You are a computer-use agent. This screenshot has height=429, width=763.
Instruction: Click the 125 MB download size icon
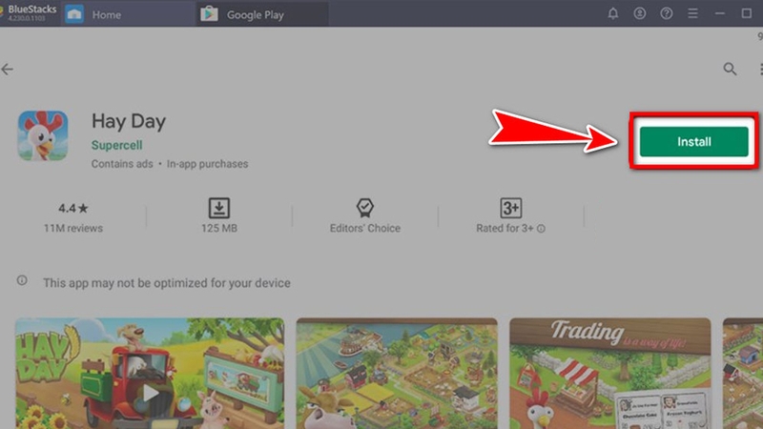tap(219, 208)
